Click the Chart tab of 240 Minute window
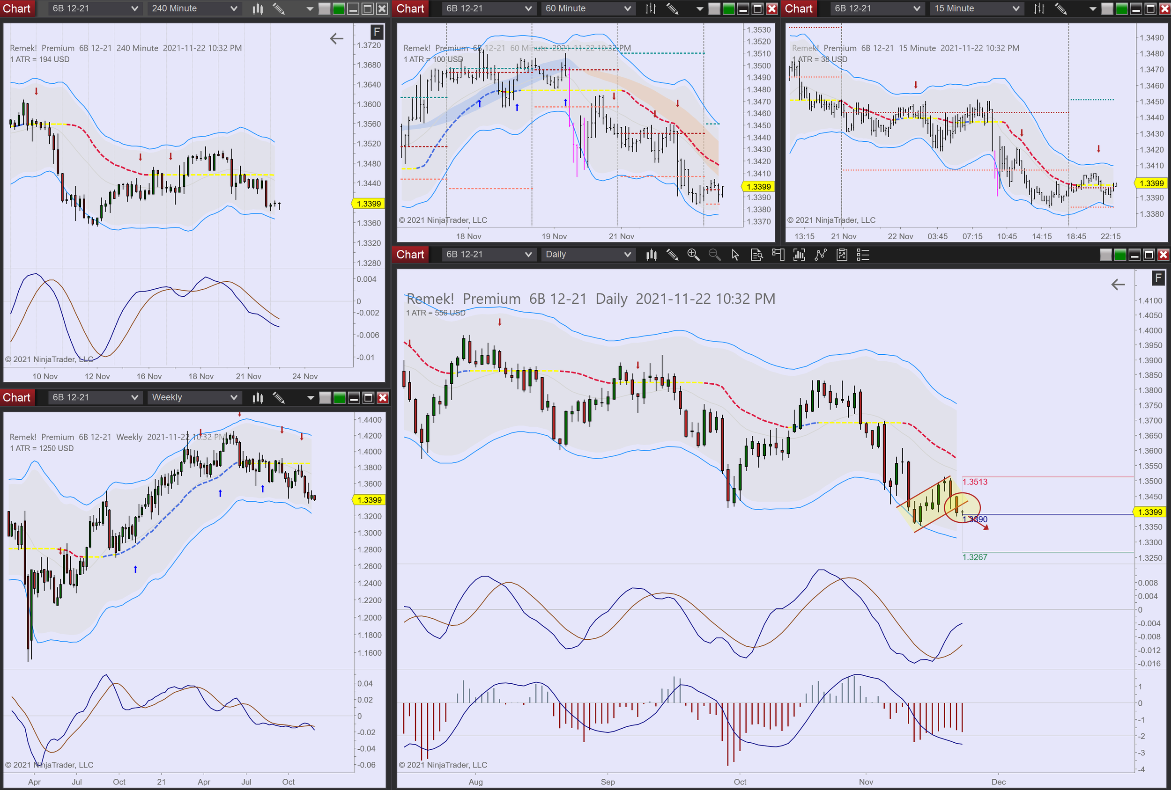Viewport: 1171px width, 790px height. coord(17,8)
